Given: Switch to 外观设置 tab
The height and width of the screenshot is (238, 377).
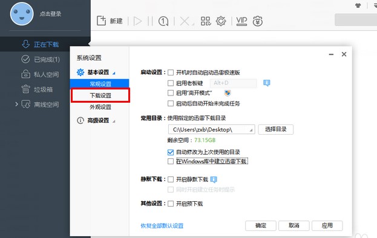Looking at the screenshot, I should coord(100,107).
